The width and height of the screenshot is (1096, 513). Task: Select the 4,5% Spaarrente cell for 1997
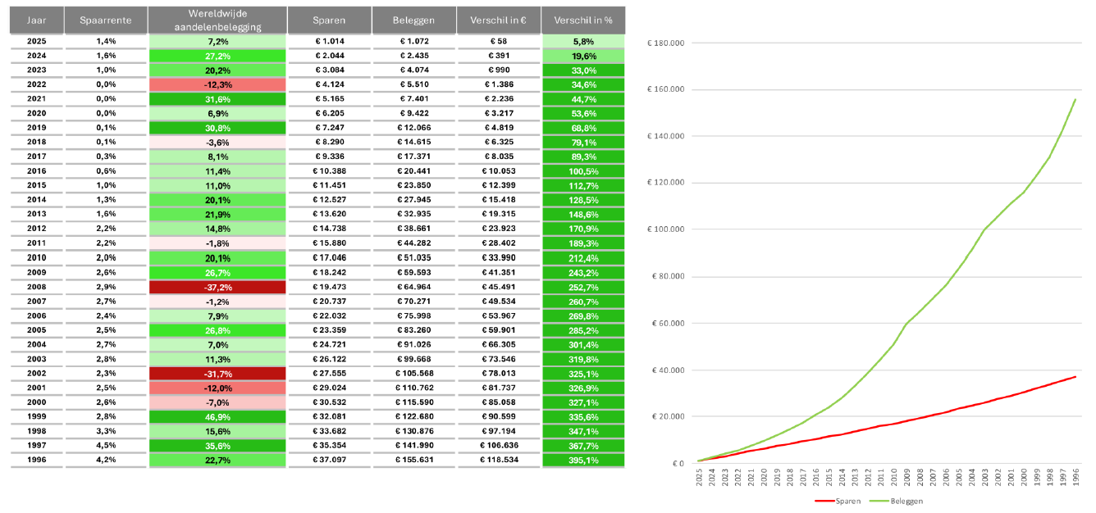tap(106, 445)
